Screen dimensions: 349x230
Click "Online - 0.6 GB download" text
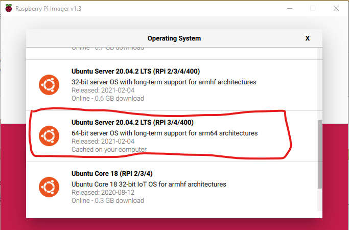click(x=108, y=98)
